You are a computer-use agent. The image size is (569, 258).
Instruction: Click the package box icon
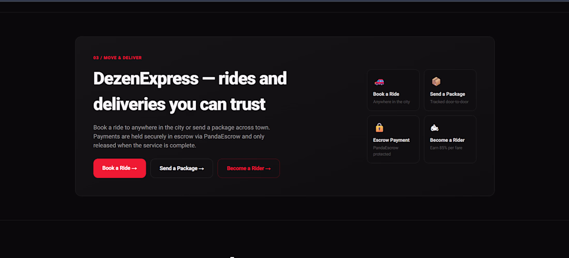click(436, 82)
